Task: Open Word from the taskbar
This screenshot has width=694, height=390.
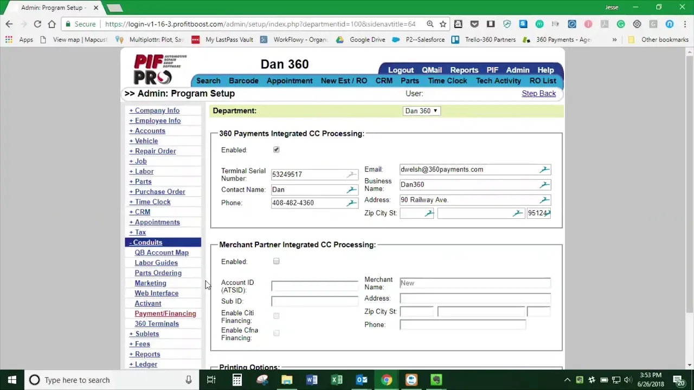Action: pos(312,380)
